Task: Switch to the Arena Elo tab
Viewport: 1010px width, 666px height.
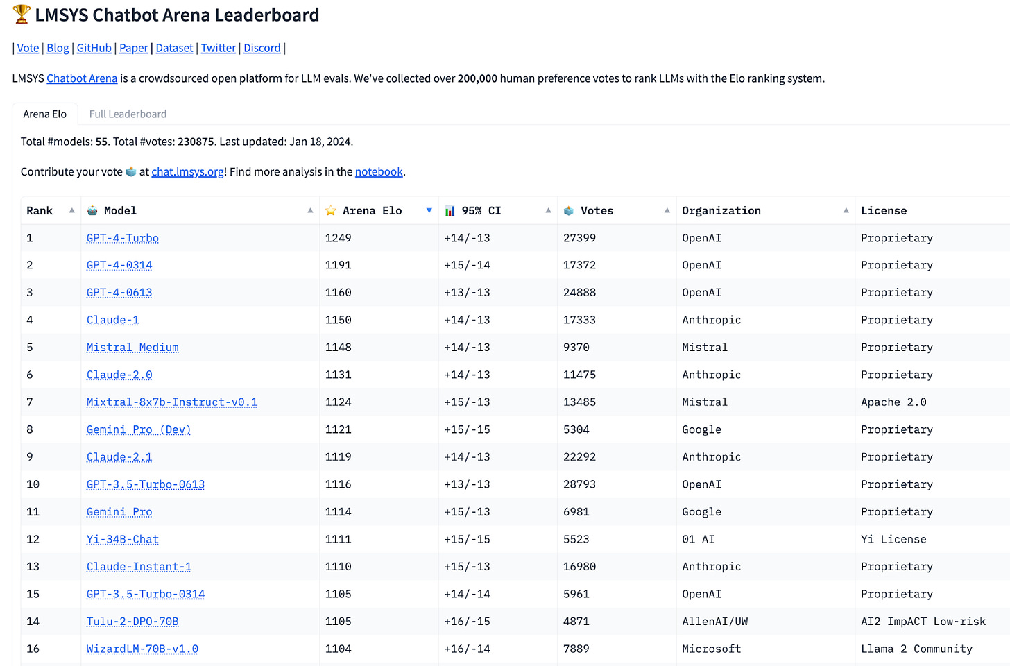Action: (x=45, y=114)
